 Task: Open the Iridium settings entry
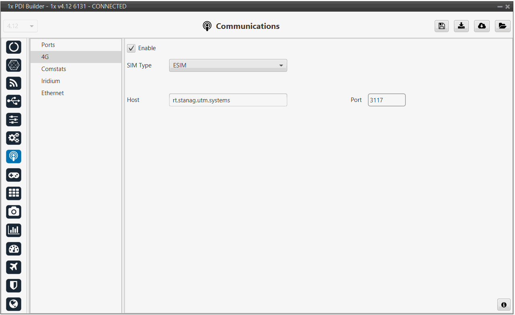tap(51, 81)
